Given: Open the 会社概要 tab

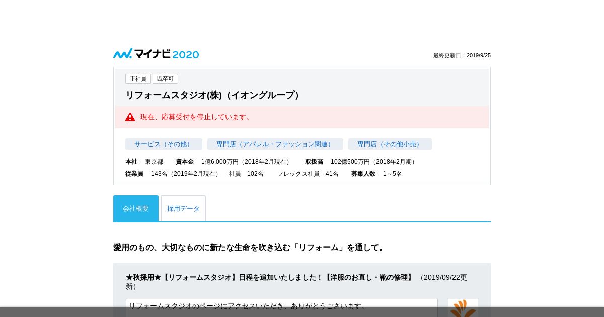Looking at the screenshot, I should tap(136, 208).
